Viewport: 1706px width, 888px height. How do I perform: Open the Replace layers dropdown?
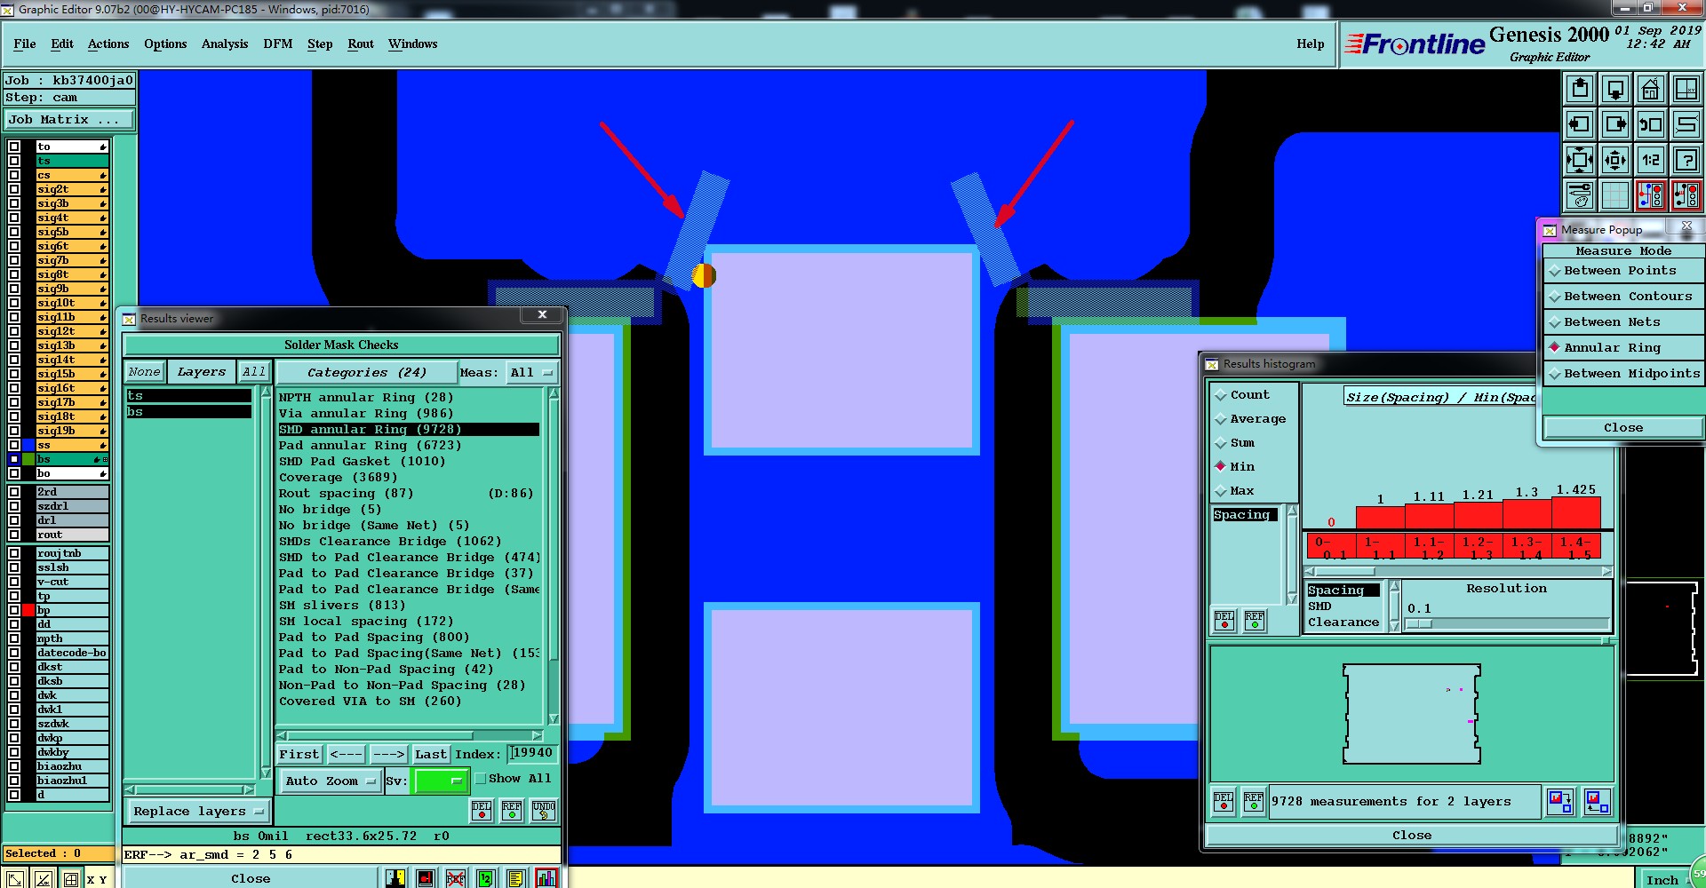click(x=198, y=812)
